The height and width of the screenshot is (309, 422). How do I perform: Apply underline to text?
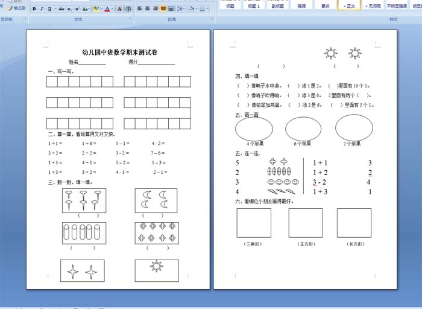[x=49, y=9]
